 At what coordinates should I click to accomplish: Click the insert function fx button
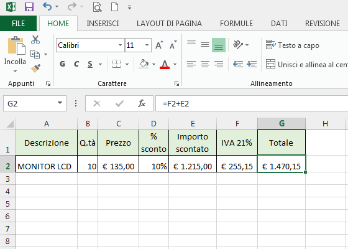[142, 103]
